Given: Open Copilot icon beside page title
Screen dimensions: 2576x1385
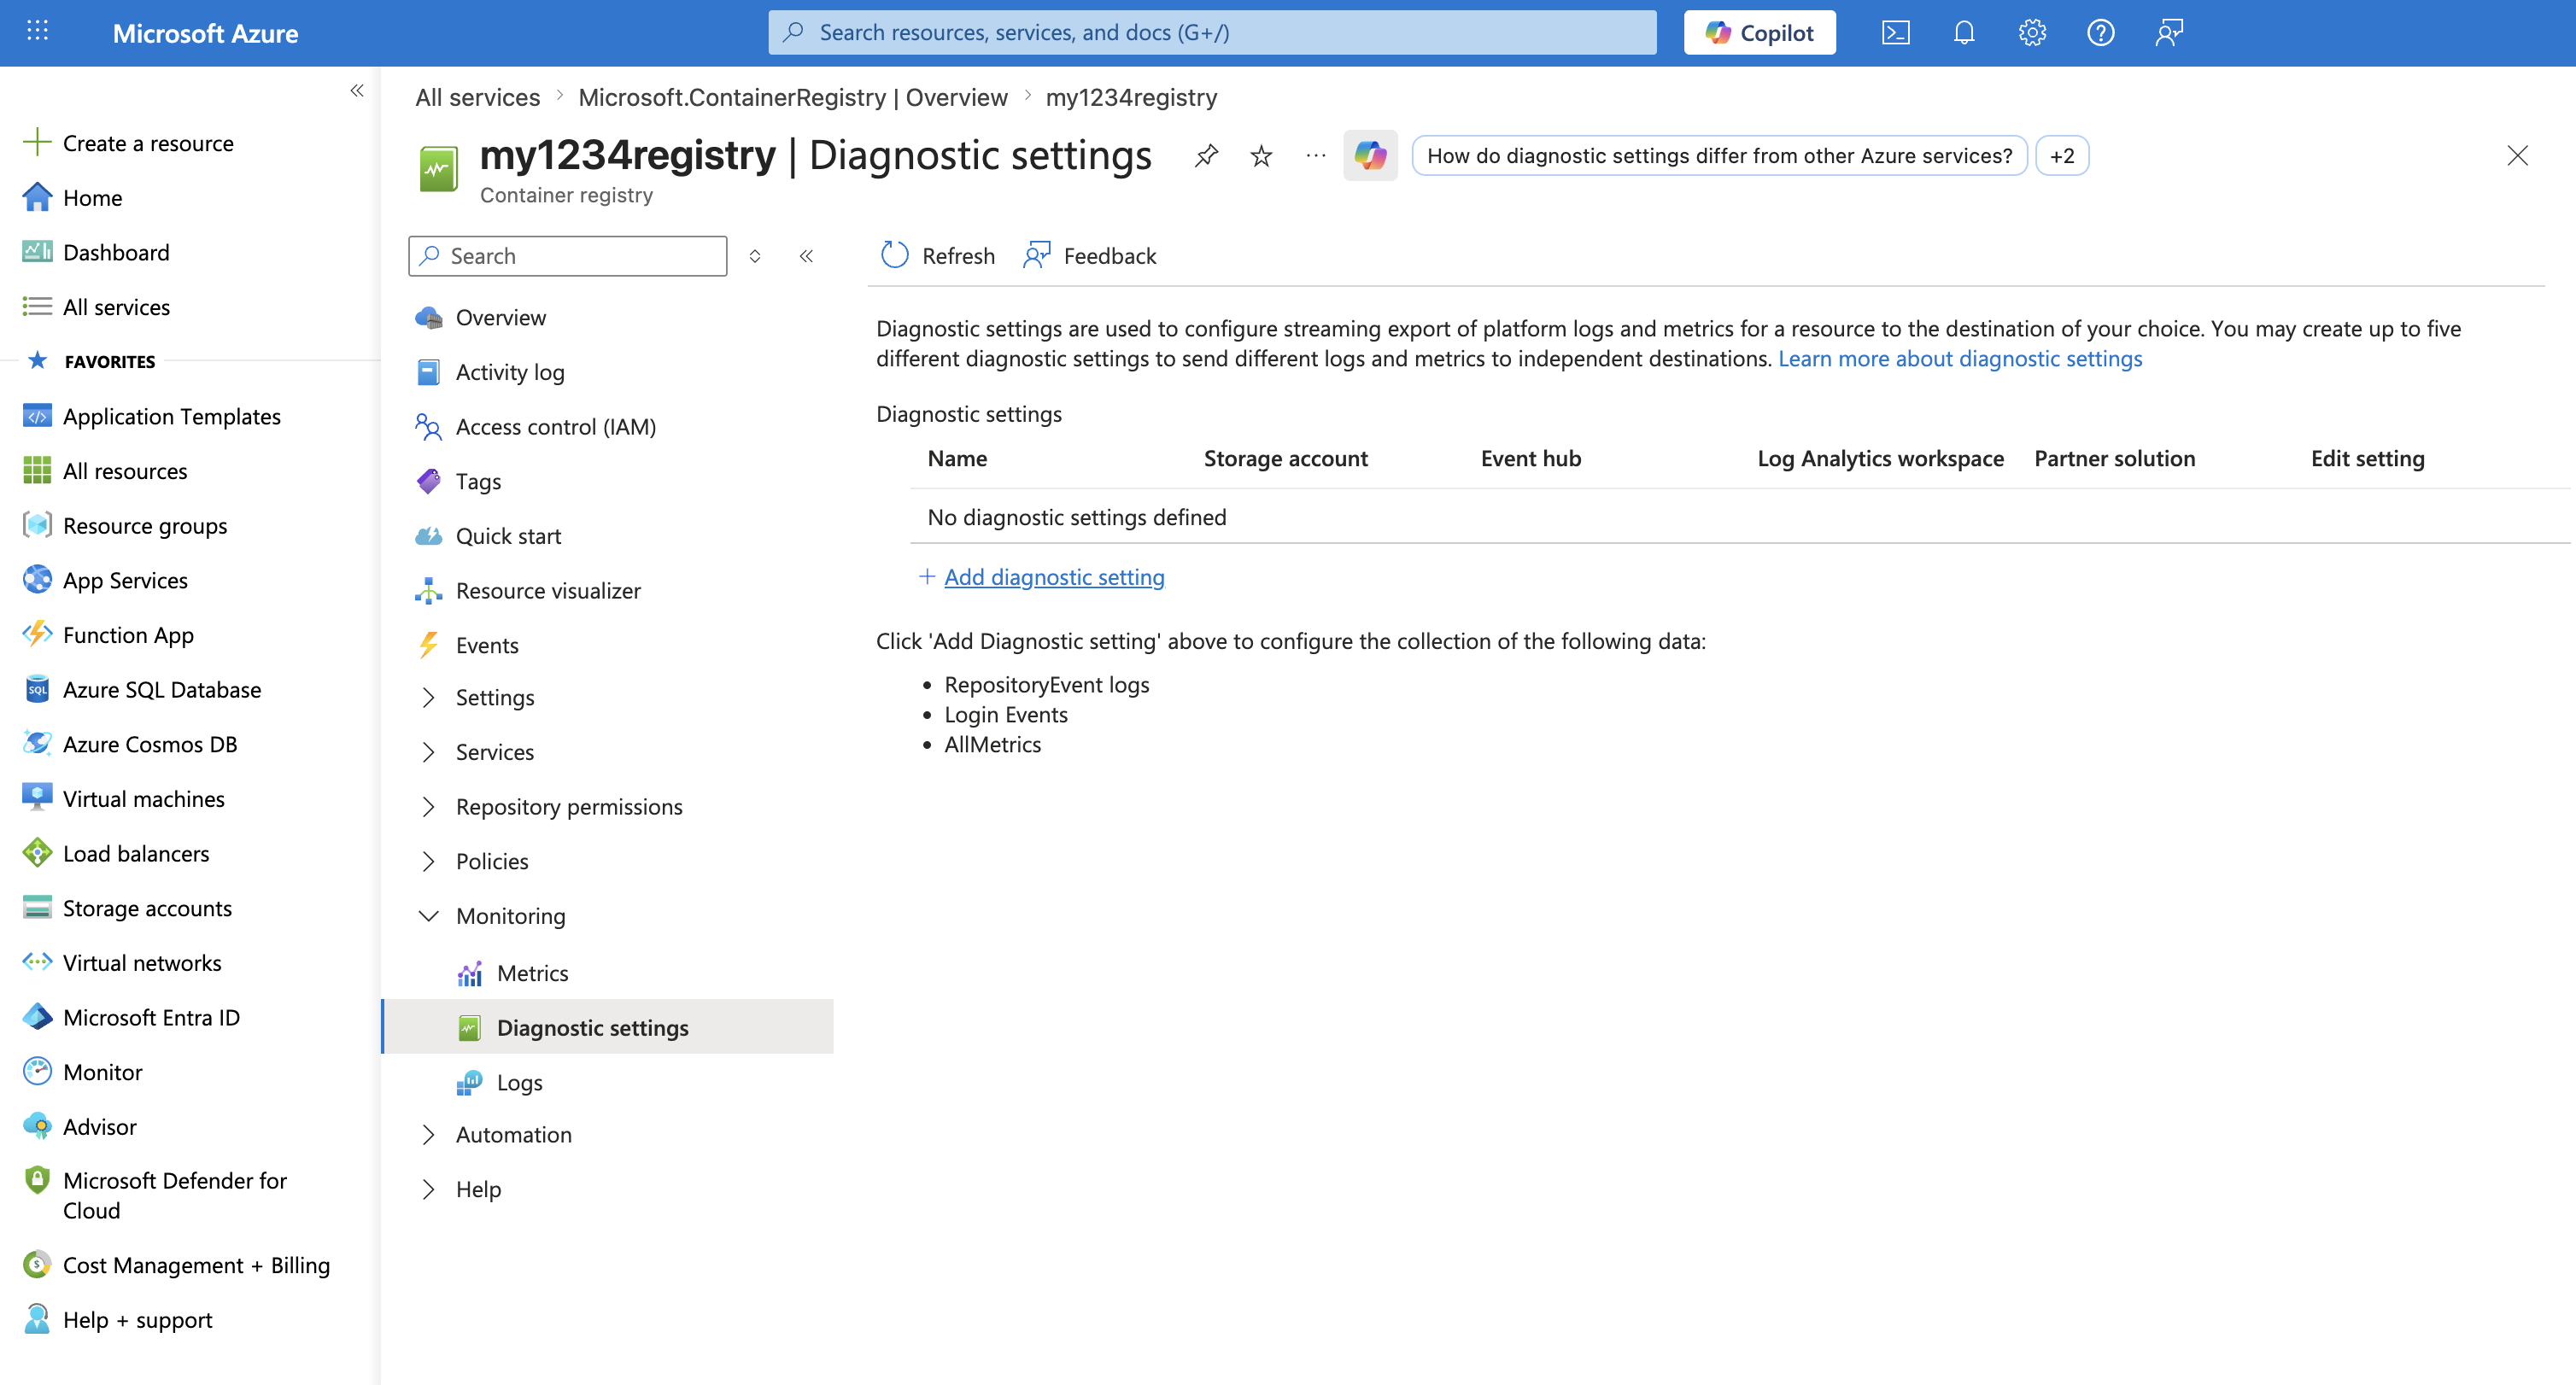Looking at the screenshot, I should tap(1369, 156).
